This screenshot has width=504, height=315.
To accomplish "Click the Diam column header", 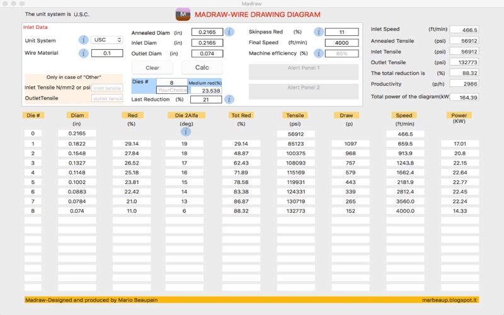I will pos(77,115).
